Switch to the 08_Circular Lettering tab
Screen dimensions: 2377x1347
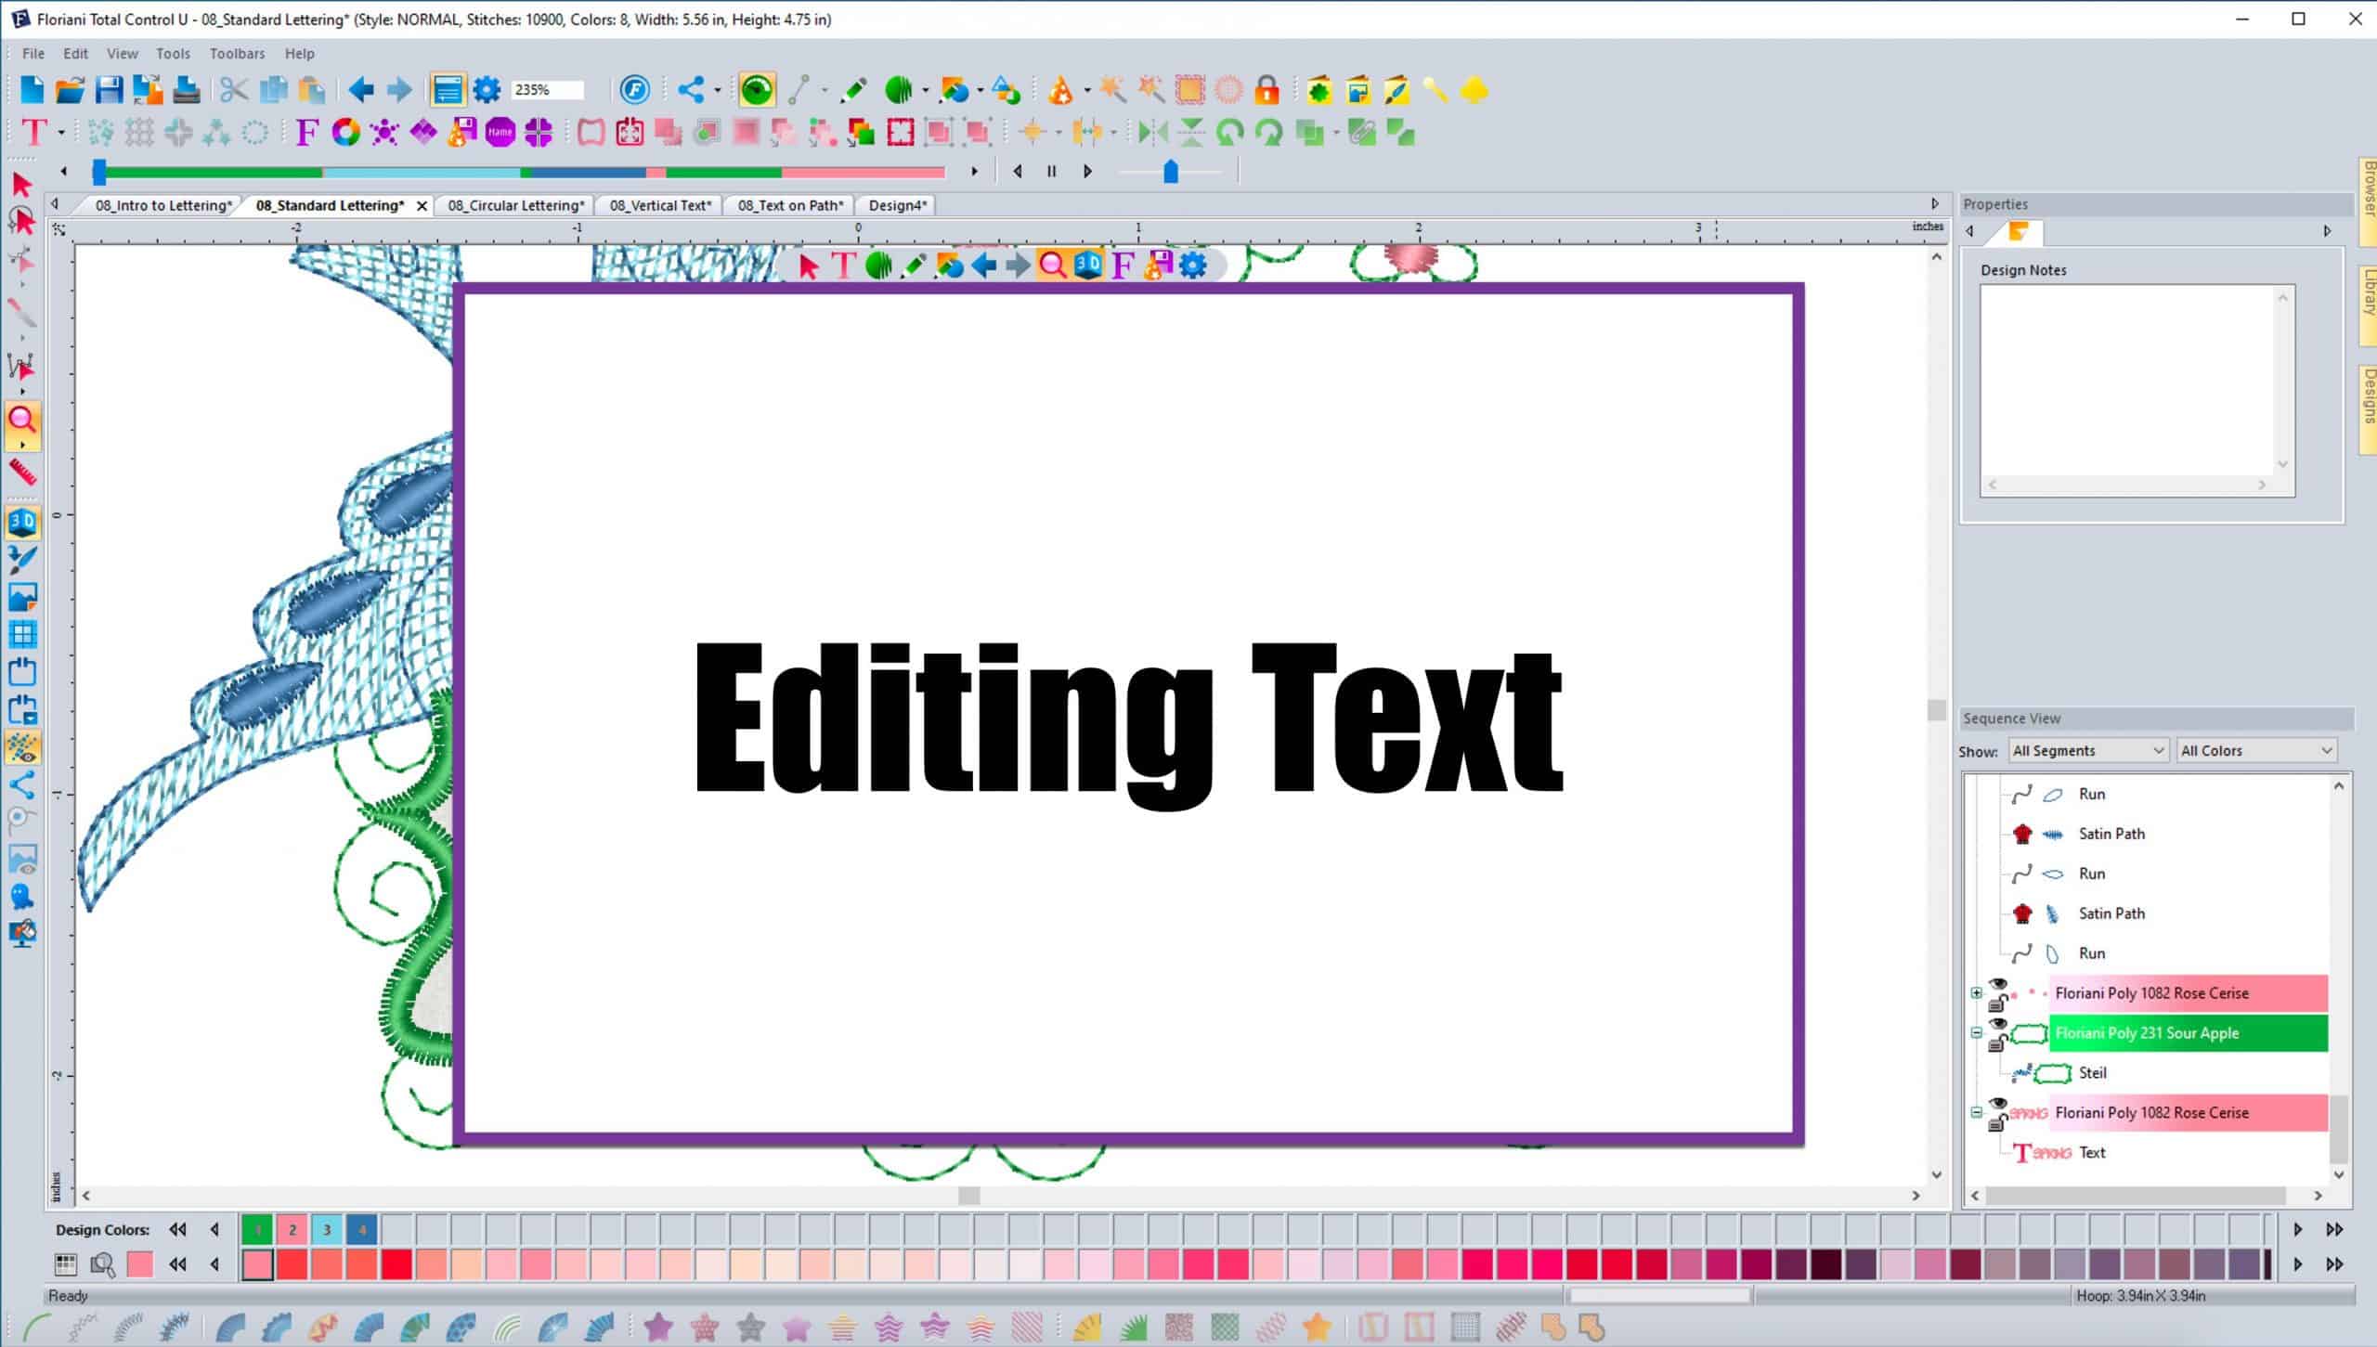[515, 204]
